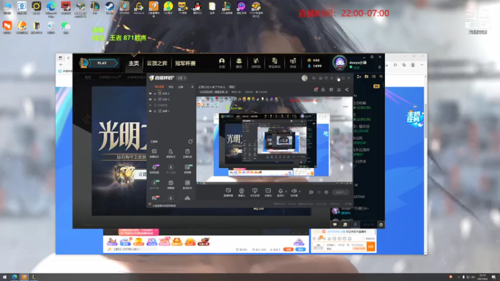Open the toolbox tool with purple badge
Screen dimensions: 500x281
154,168
